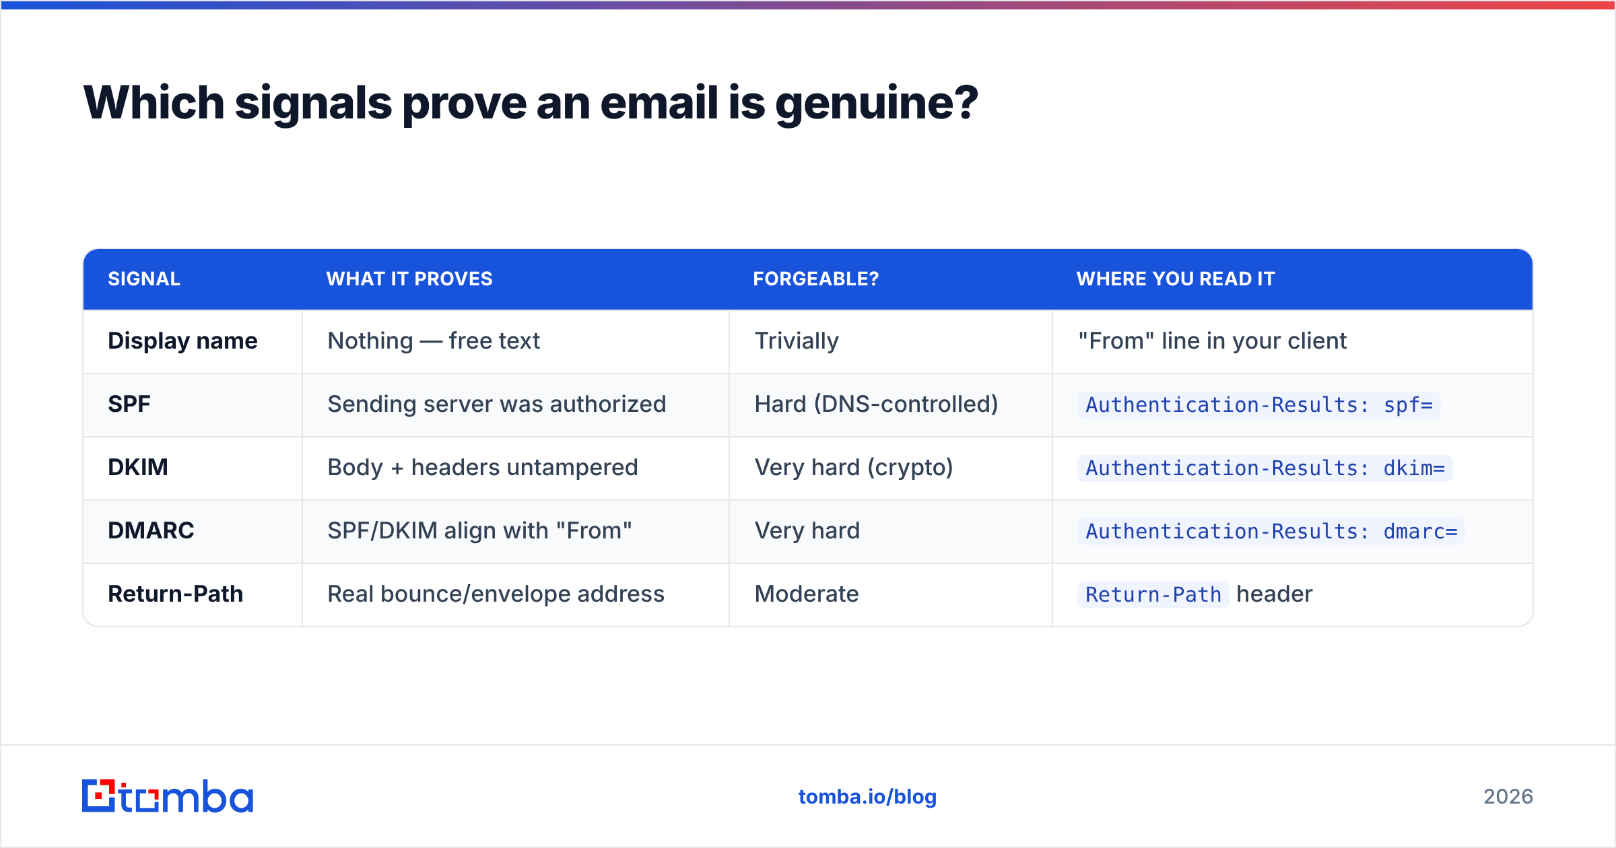Click the 'SPF' row label
Viewport: 1616px width, 848px height.
(129, 404)
